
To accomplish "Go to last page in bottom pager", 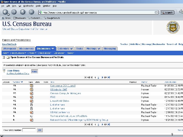I will point(109,124).
